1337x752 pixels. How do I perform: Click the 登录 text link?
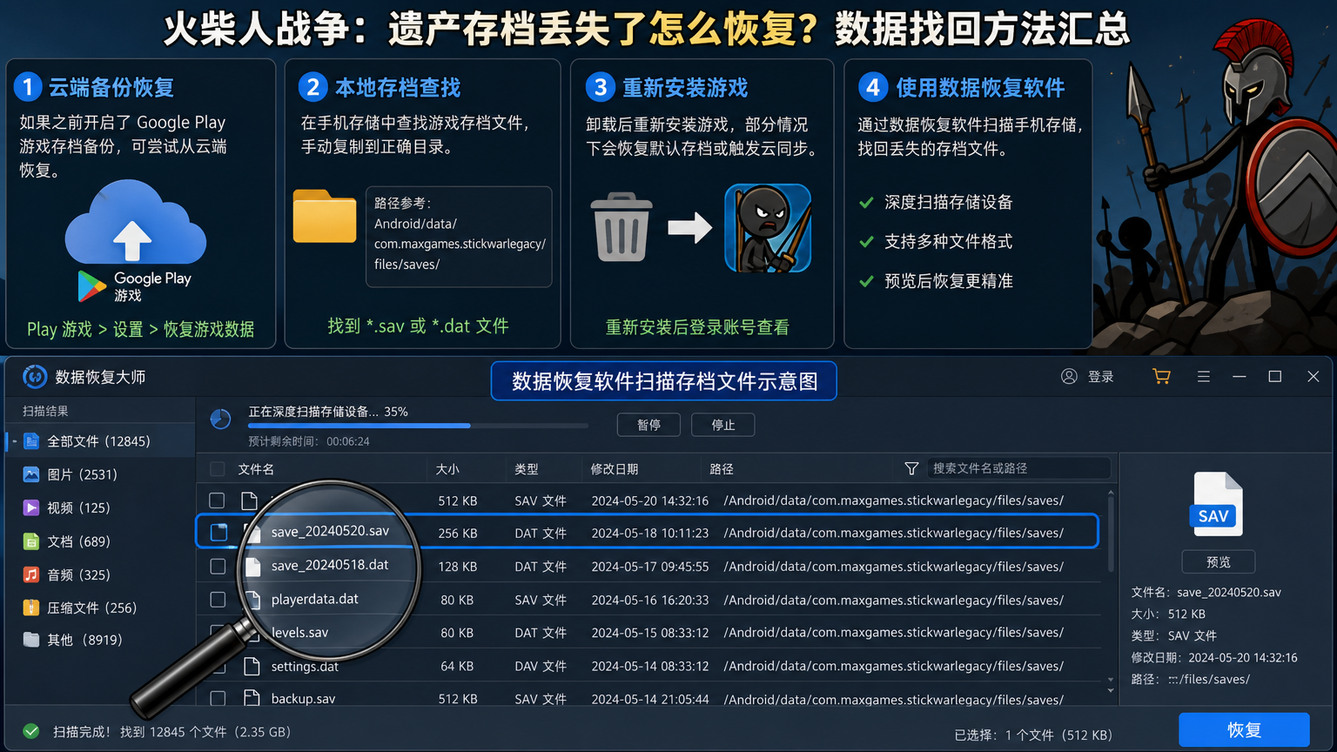coord(1101,377)
